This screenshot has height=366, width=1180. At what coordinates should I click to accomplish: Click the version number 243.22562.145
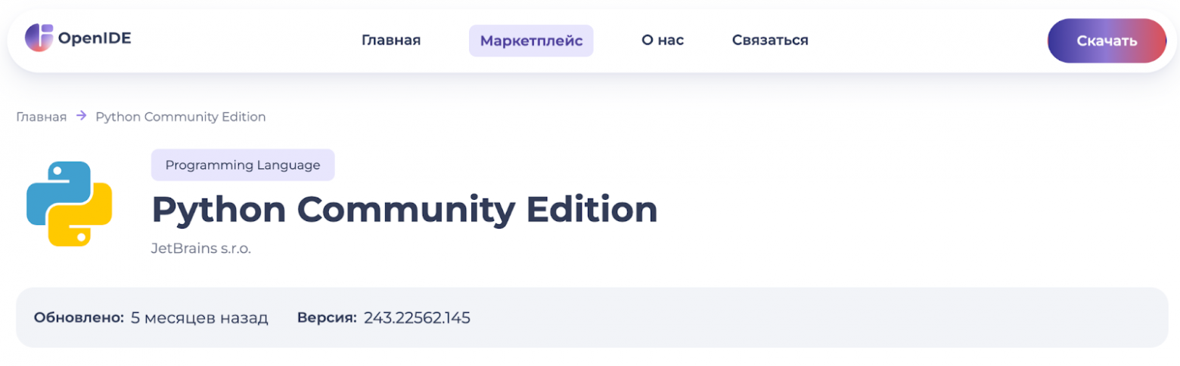pyautogui.click(x=417, y=318)
